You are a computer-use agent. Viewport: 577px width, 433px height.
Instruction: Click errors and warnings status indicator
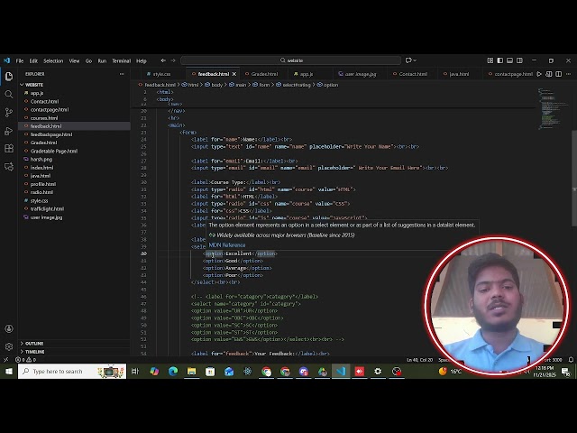pos(25,360)
